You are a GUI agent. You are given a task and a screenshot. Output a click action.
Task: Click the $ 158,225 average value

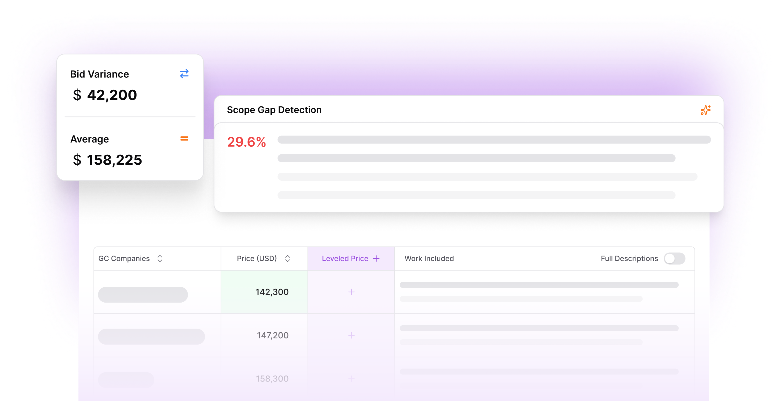click(x=107, y=160)
